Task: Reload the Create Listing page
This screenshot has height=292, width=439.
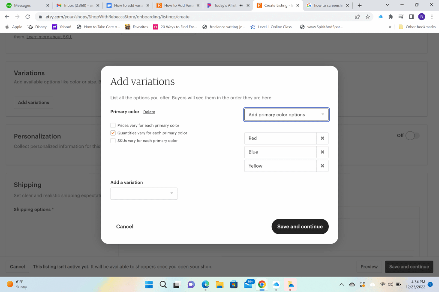Action: 27,16
